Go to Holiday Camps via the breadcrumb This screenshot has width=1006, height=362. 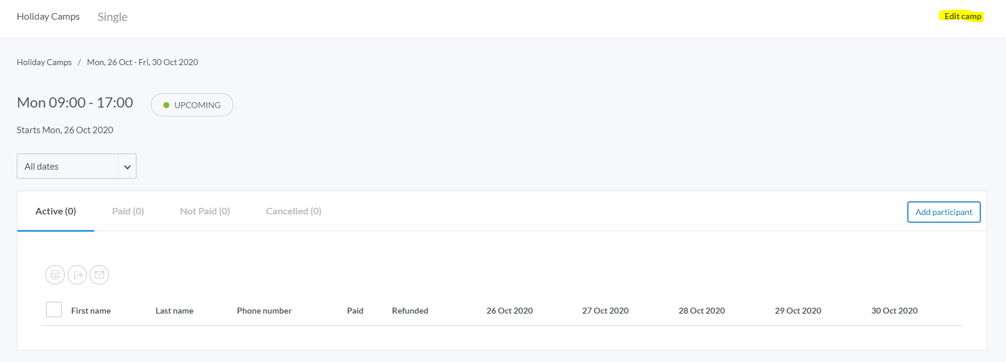tap(44, 62)
